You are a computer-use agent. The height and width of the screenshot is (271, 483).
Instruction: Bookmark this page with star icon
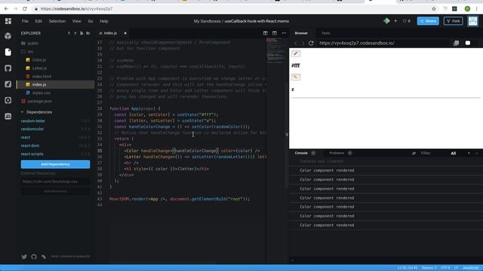tap(434, 9)
